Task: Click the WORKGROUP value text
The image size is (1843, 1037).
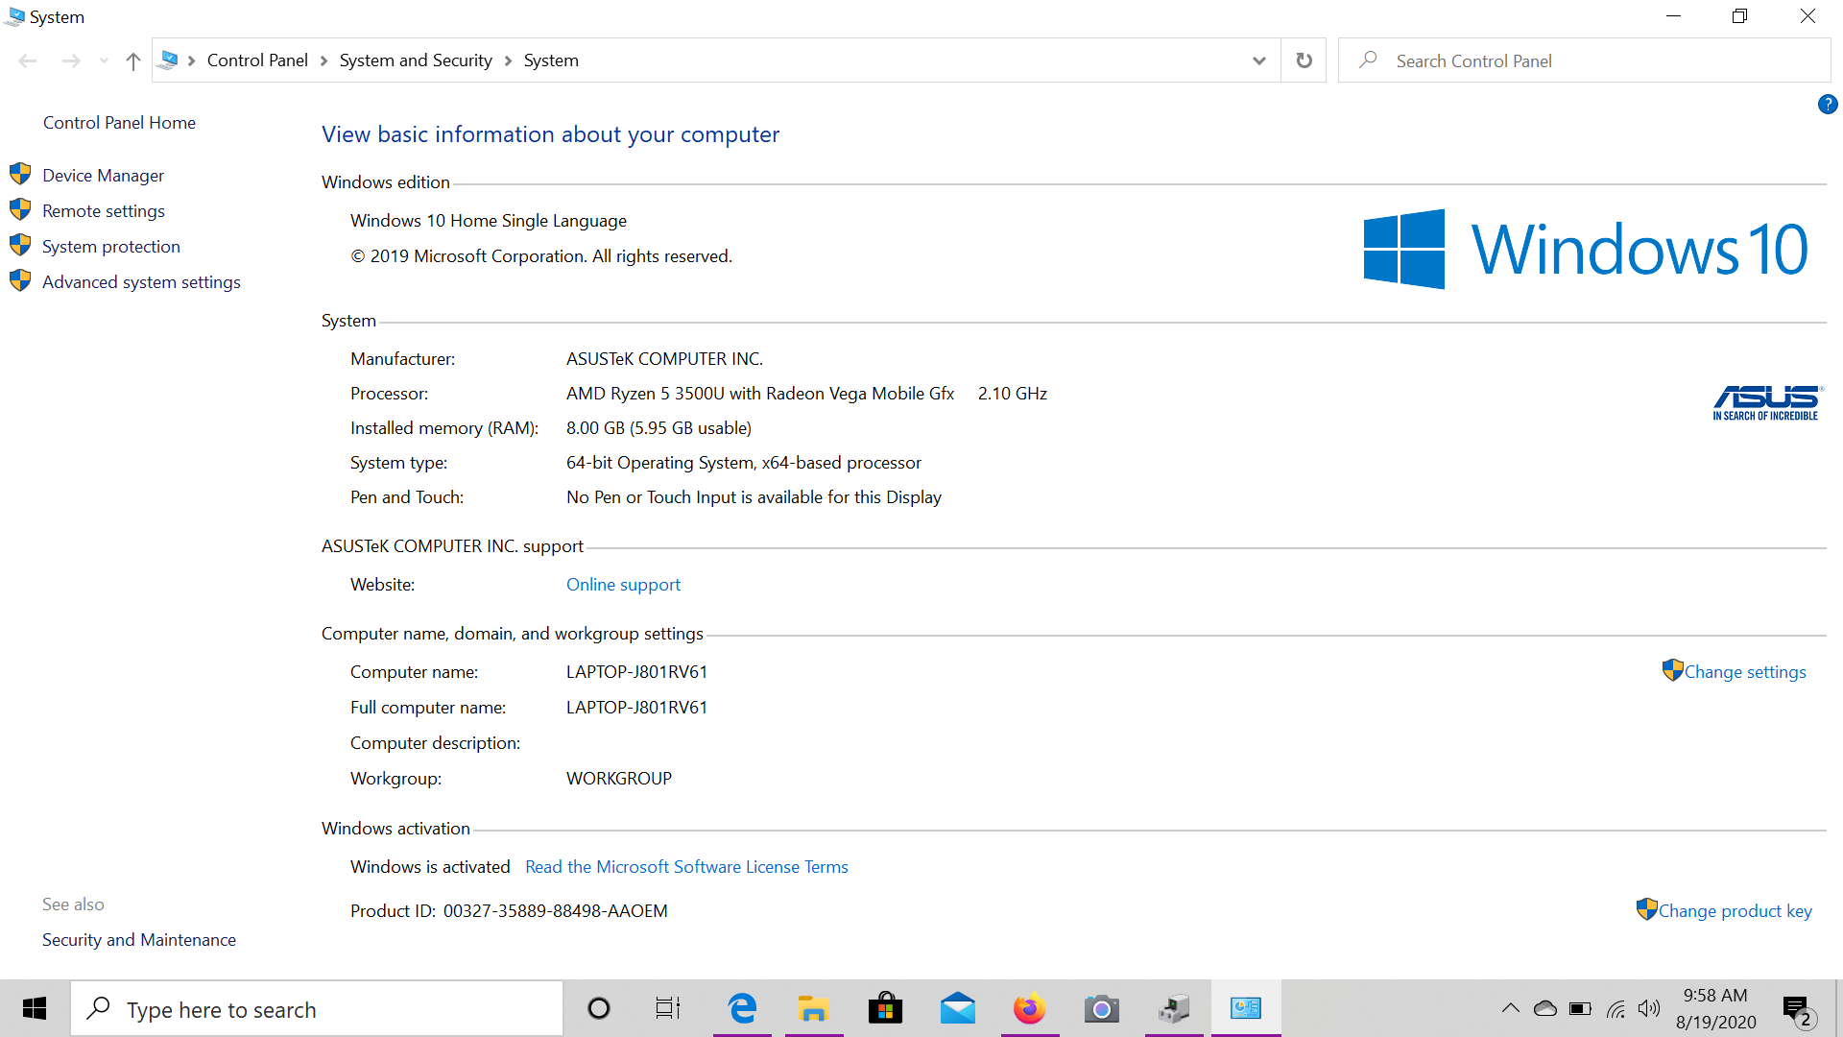Action: 619,779
